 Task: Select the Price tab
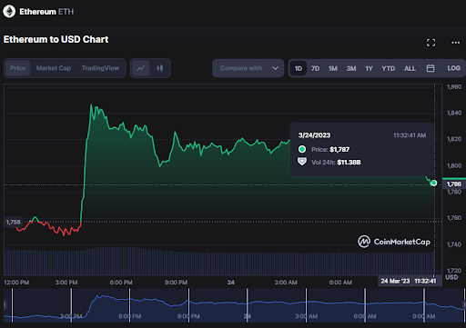point(18,68)
